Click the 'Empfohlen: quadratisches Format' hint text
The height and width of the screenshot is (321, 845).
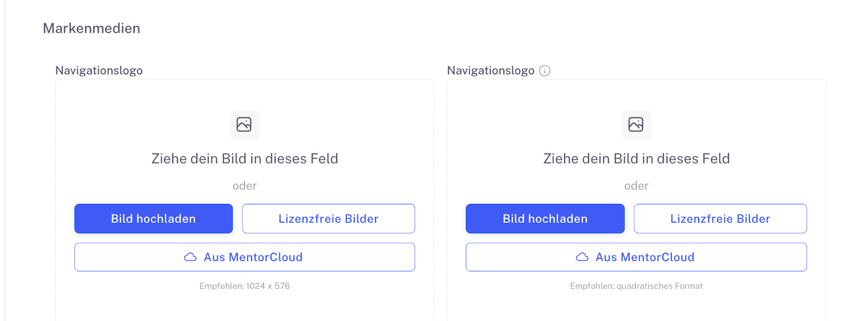tap(636, 286)
